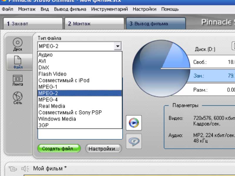The image size is (235, 176).
Task: Click the Настройки... button
Action: point(104,149)
